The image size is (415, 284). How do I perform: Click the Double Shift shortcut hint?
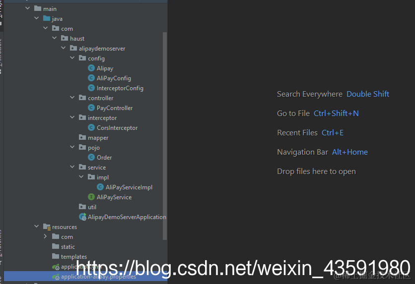(368, 94)
